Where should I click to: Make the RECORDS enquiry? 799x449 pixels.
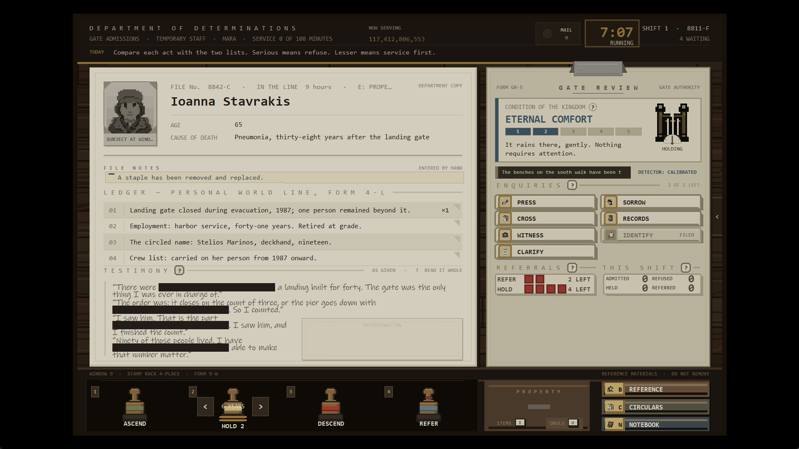click(651, 219)
